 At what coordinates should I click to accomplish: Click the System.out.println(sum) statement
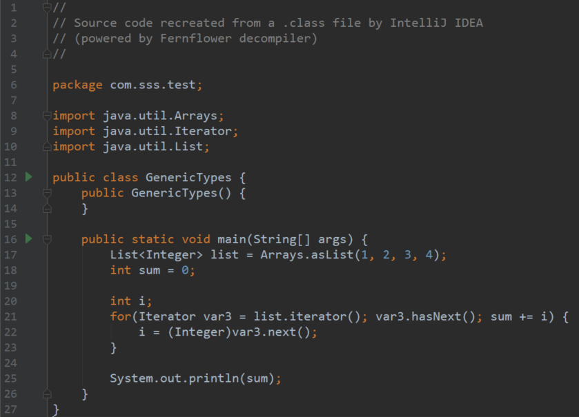196,378
